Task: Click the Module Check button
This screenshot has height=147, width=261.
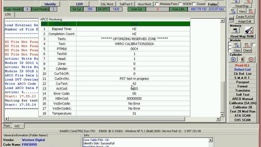Action: [x=247, y=50]
